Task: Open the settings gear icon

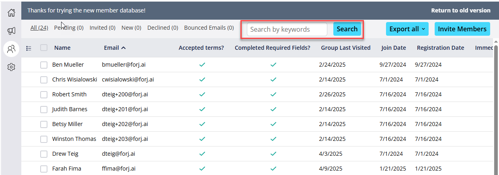Action: coord(11,67)
